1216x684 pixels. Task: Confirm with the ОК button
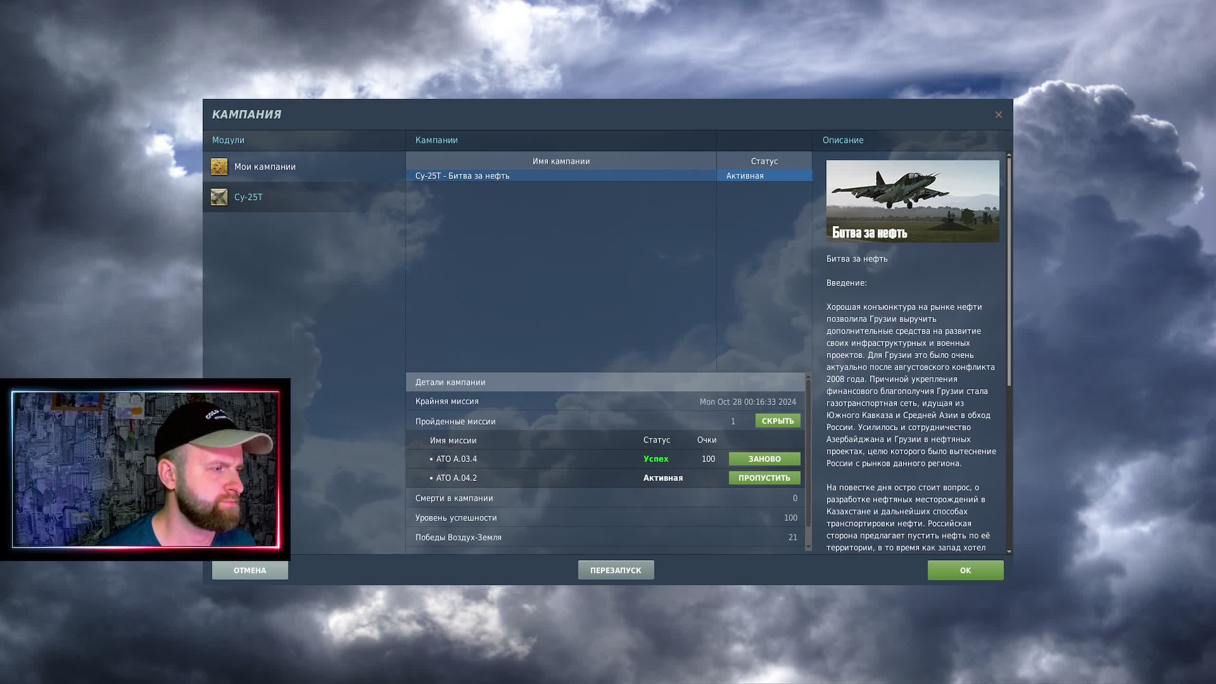[965, 570]
